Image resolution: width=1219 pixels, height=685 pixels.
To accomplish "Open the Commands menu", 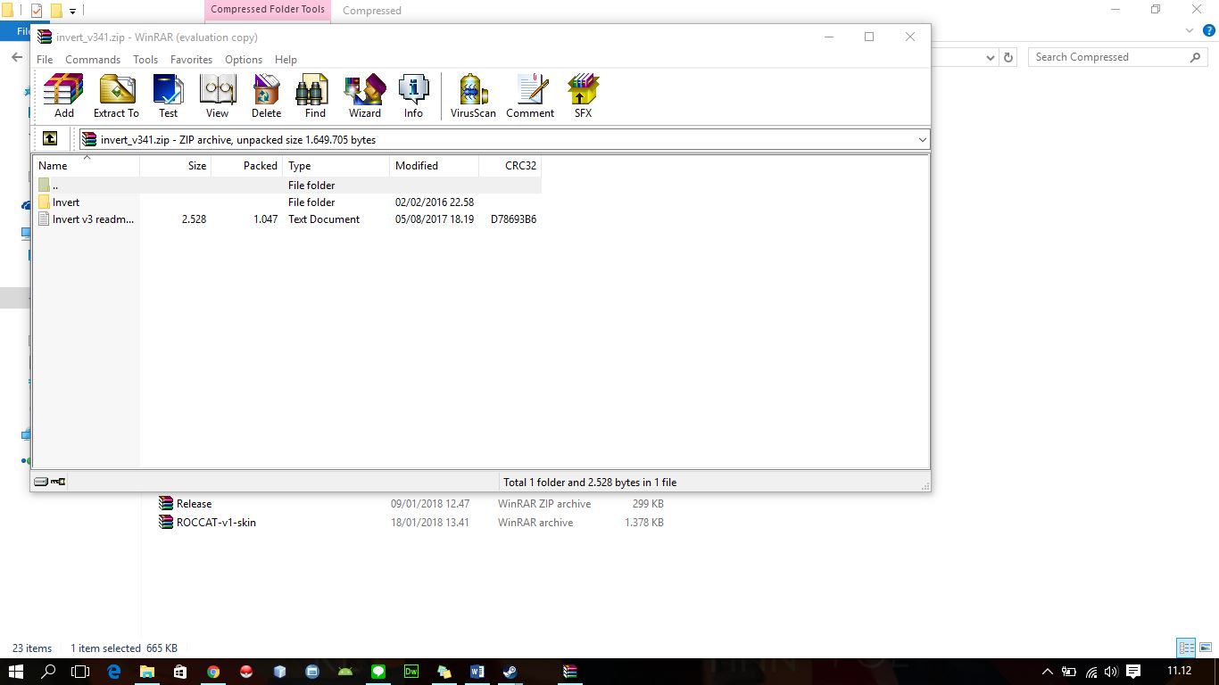I will click(x=93, y=60).
